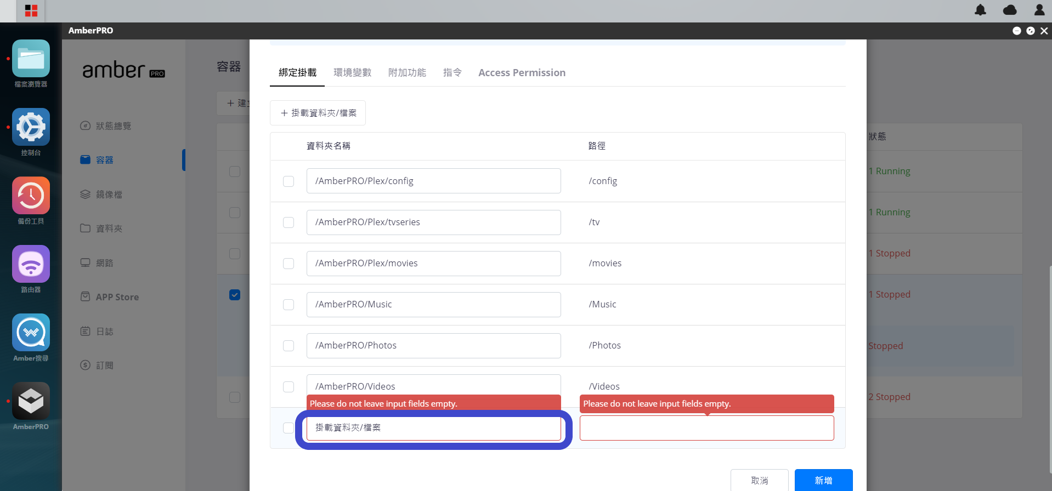This screenshot has height=491, width=1052.
Task: Check the /AmberPRO/Music row checkbox
Action: tap(289, 305)
